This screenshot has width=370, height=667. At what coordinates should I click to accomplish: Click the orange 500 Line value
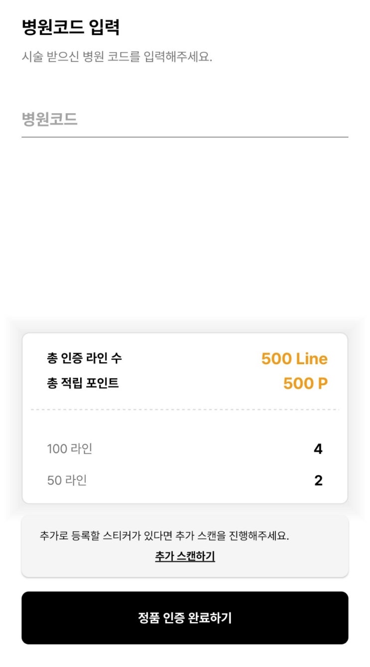pyautogui.click(x=294, y=359)
